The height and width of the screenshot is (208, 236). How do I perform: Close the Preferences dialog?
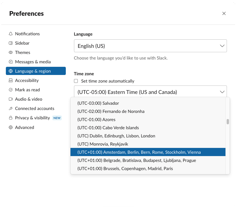pos(224,13)
